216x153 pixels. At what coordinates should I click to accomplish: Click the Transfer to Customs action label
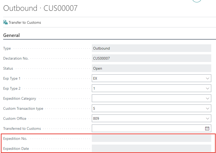pos(25,23)
